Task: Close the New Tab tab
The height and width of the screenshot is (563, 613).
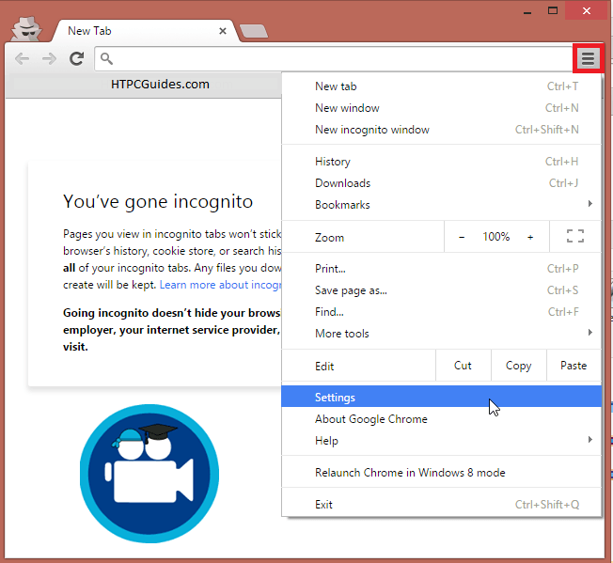Action: click(223, 31)
